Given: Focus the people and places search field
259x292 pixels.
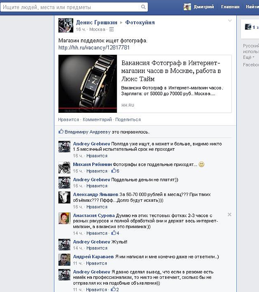Looking at the screenshot, I should (70, 7).
